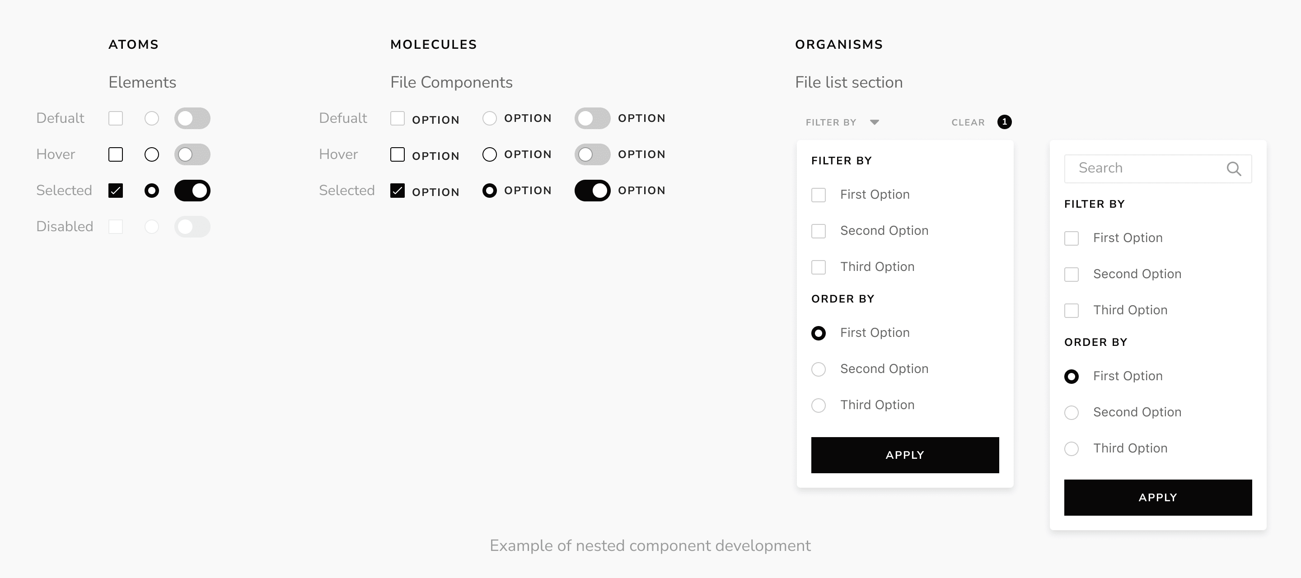Screen dimensions: 1301x578
Task: Check Third Option in right Filter By panel
Action: (x=1072, y=311)
